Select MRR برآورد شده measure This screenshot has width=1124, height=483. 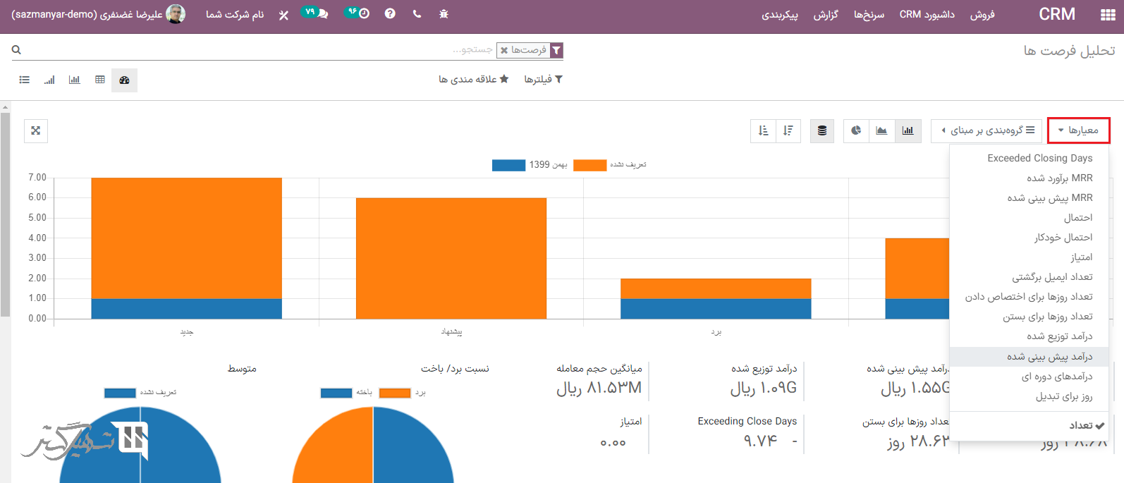1030,178
